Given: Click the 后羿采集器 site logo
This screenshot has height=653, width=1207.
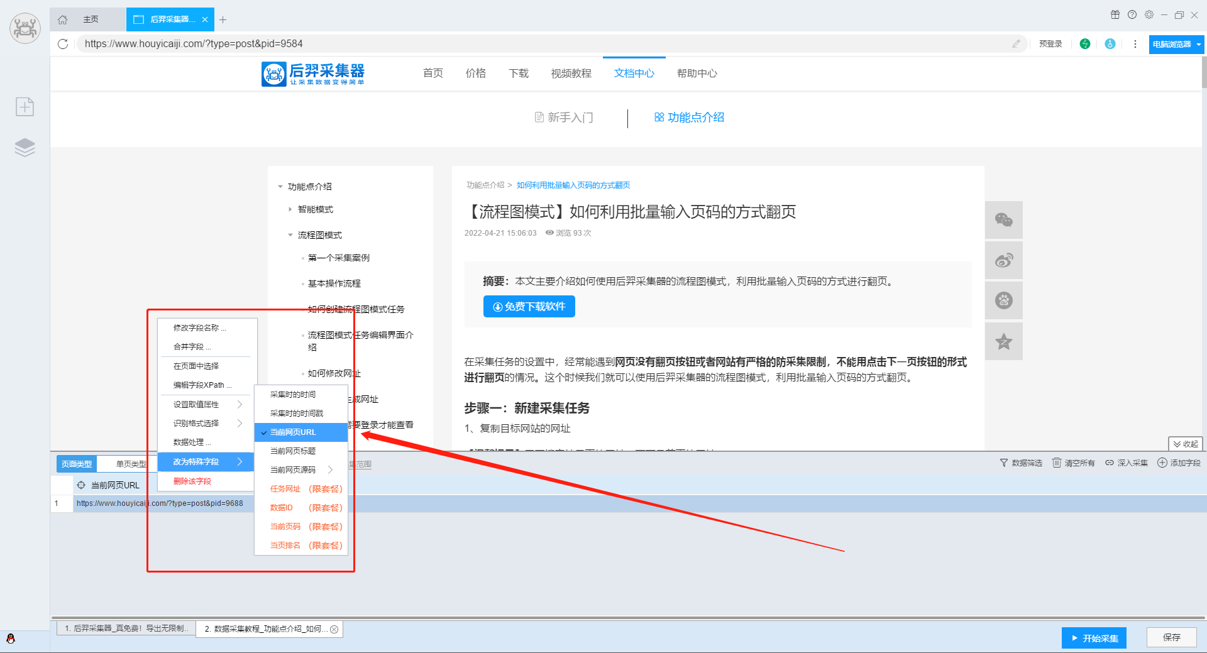Looking at the screenshot, I should [313, 74].
